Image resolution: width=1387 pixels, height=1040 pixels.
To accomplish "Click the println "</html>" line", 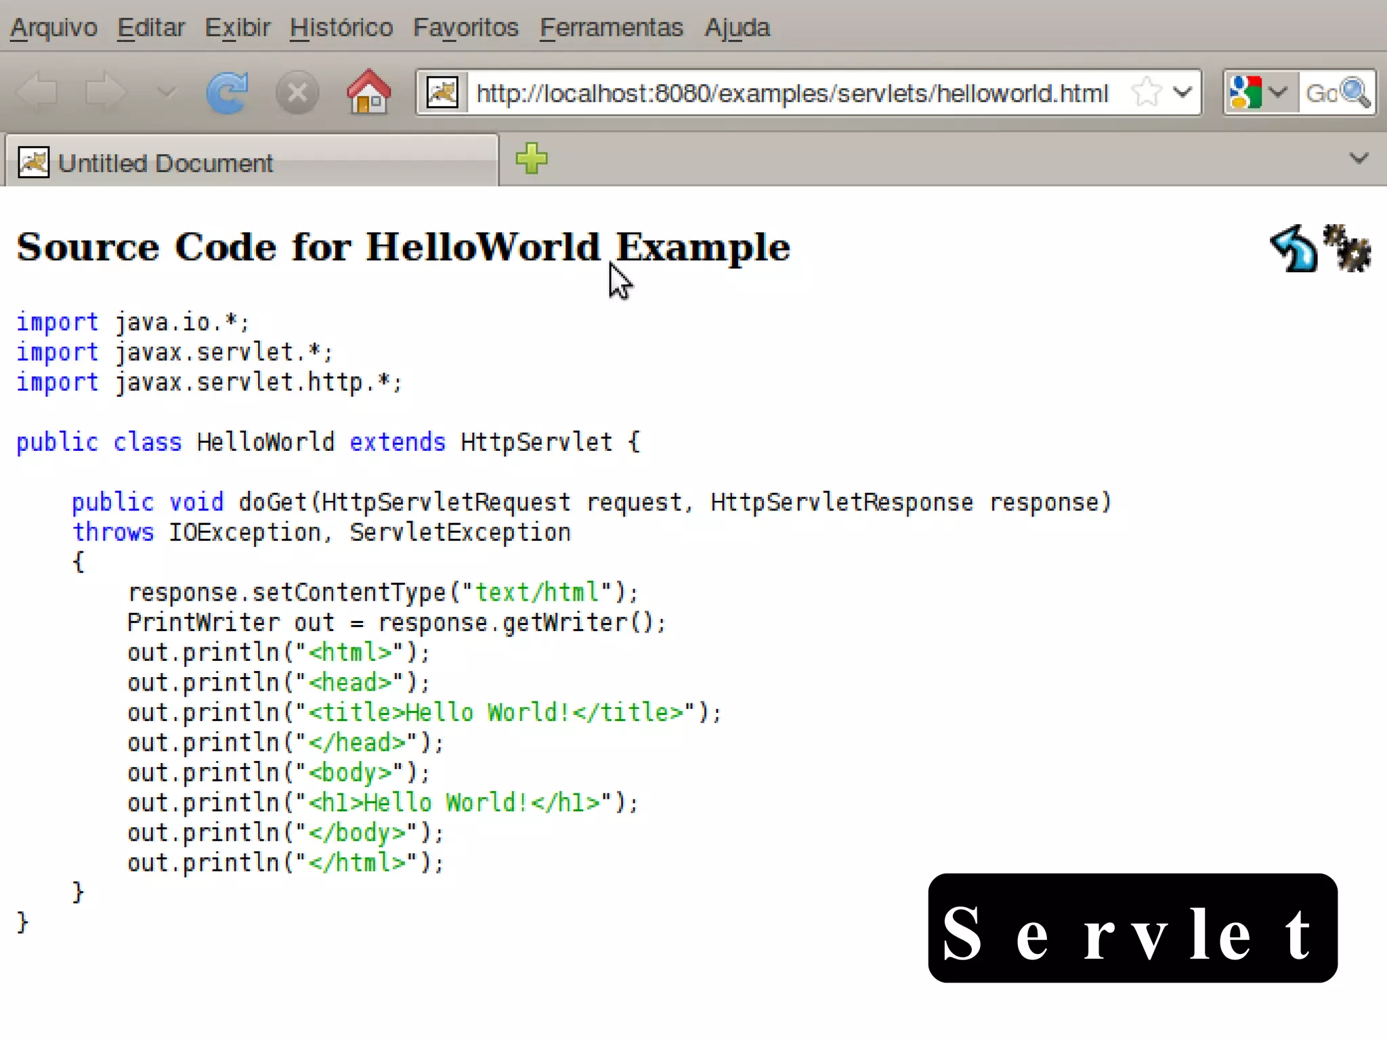I will pos(286,863).
